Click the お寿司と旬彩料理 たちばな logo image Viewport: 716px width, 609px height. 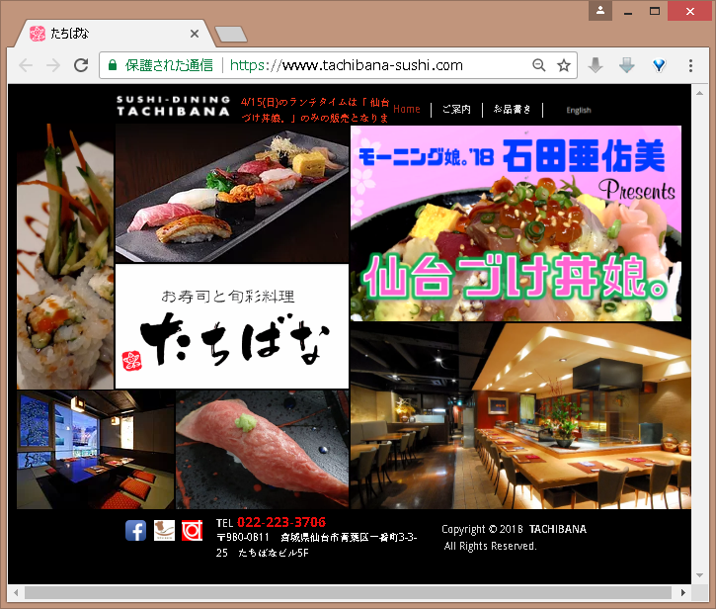pos(232,326)
